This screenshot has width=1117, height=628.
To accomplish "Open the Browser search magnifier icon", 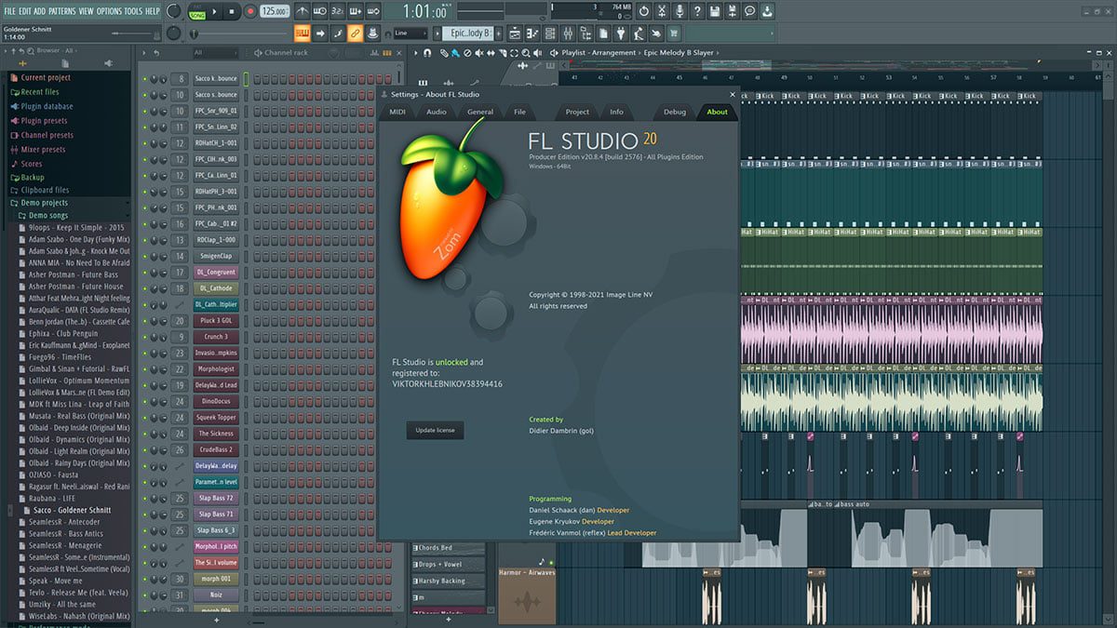I will (x=30, y=50).
